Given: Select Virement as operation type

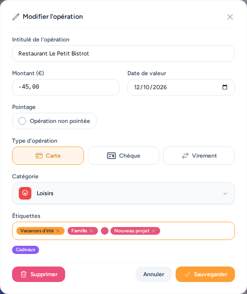Looking at the screenshot, I should click(x=199, y=156).
